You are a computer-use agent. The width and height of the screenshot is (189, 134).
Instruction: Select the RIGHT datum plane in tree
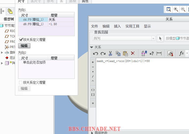point(10,31)
